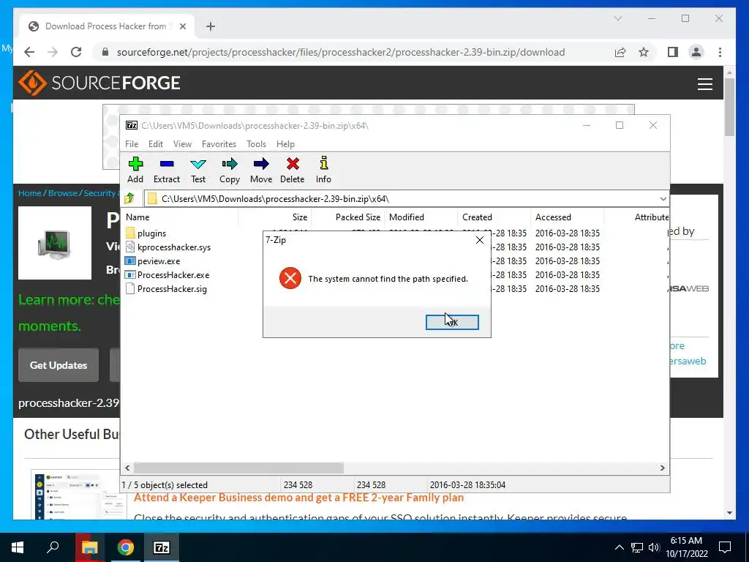Open the Chrome profile avatar
749x562 pixels.
(696, 52)
